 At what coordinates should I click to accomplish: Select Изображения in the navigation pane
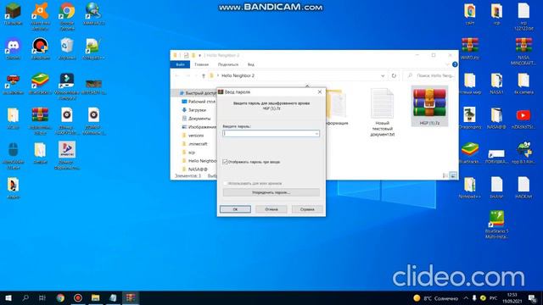[199, 127]
